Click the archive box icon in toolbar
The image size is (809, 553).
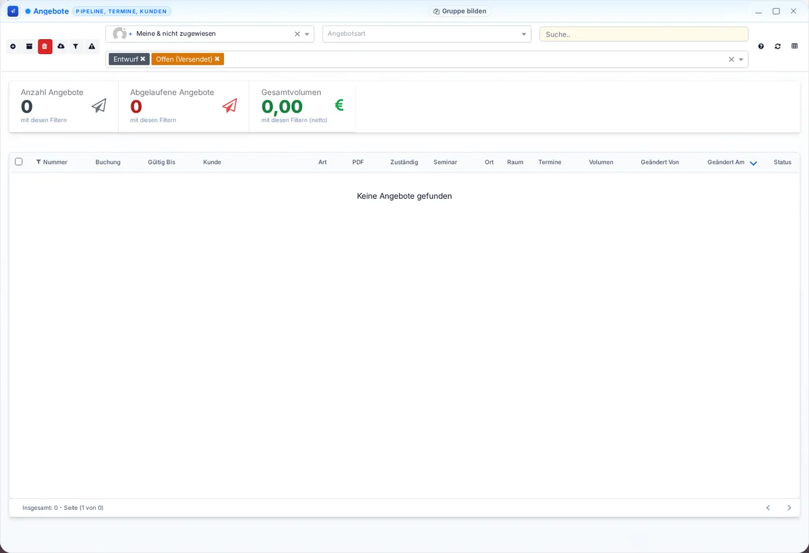tap(29, 47)
